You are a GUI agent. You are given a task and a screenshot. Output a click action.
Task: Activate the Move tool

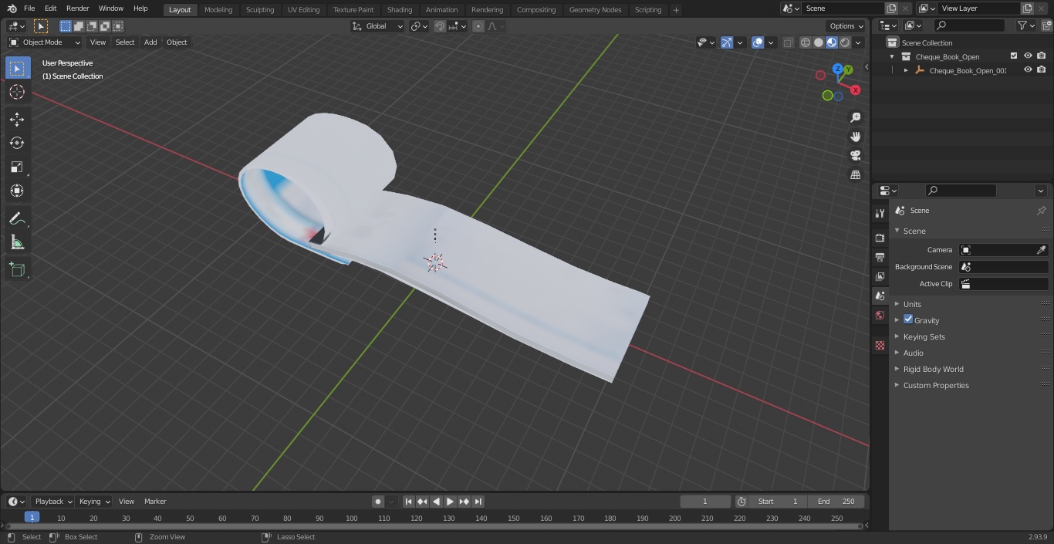click(x=17, y=119)
